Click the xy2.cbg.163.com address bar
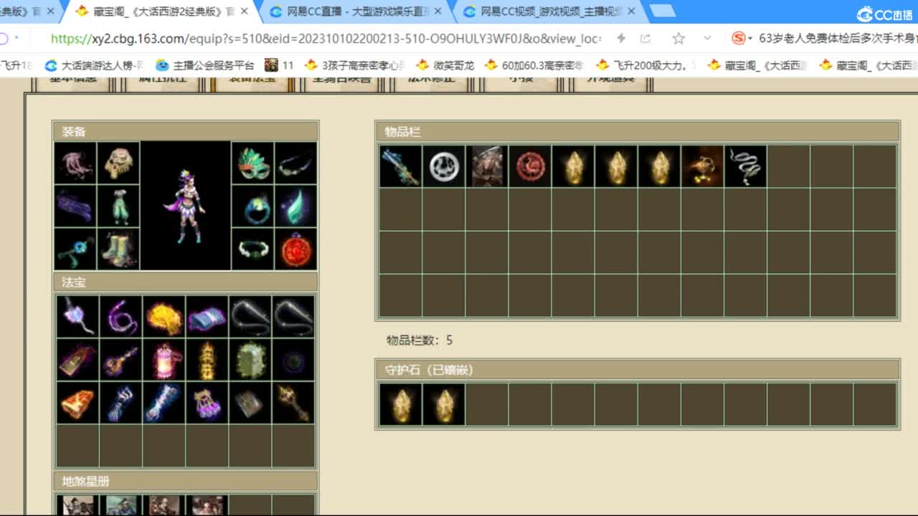 [x=326, y=38]
